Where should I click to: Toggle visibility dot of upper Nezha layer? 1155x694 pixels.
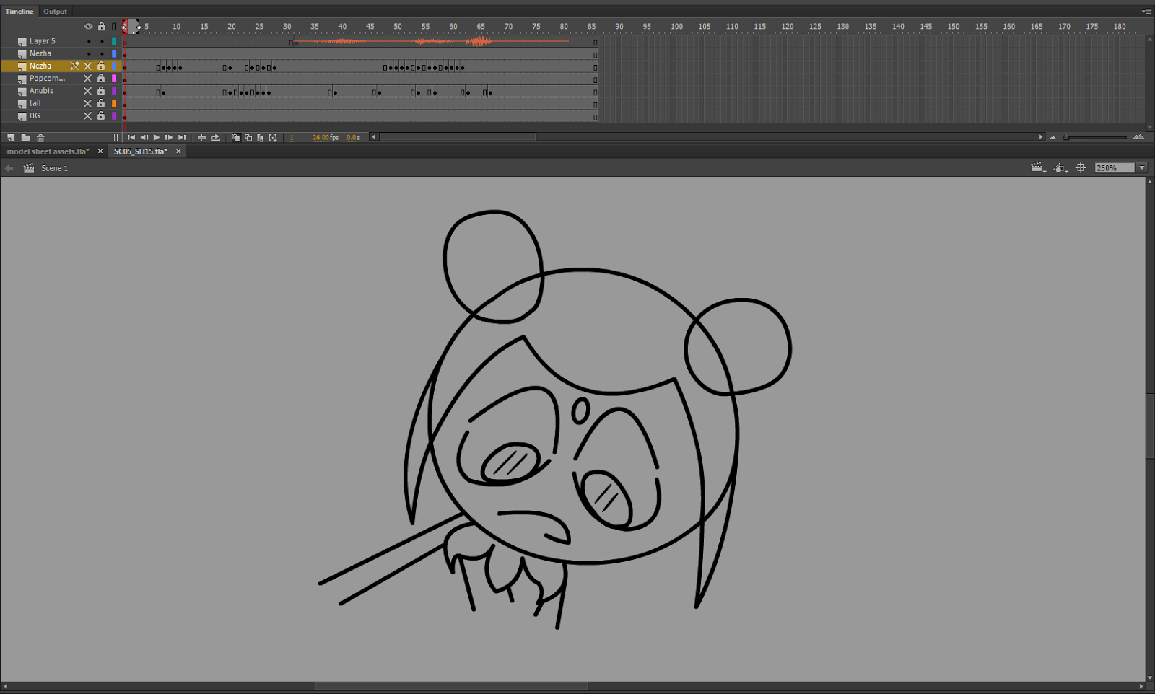pos(88,53)
